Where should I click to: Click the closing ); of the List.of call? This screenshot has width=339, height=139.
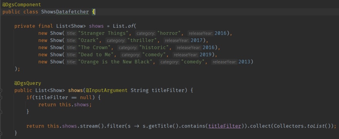pyautogui.click(x=17, y=69)
